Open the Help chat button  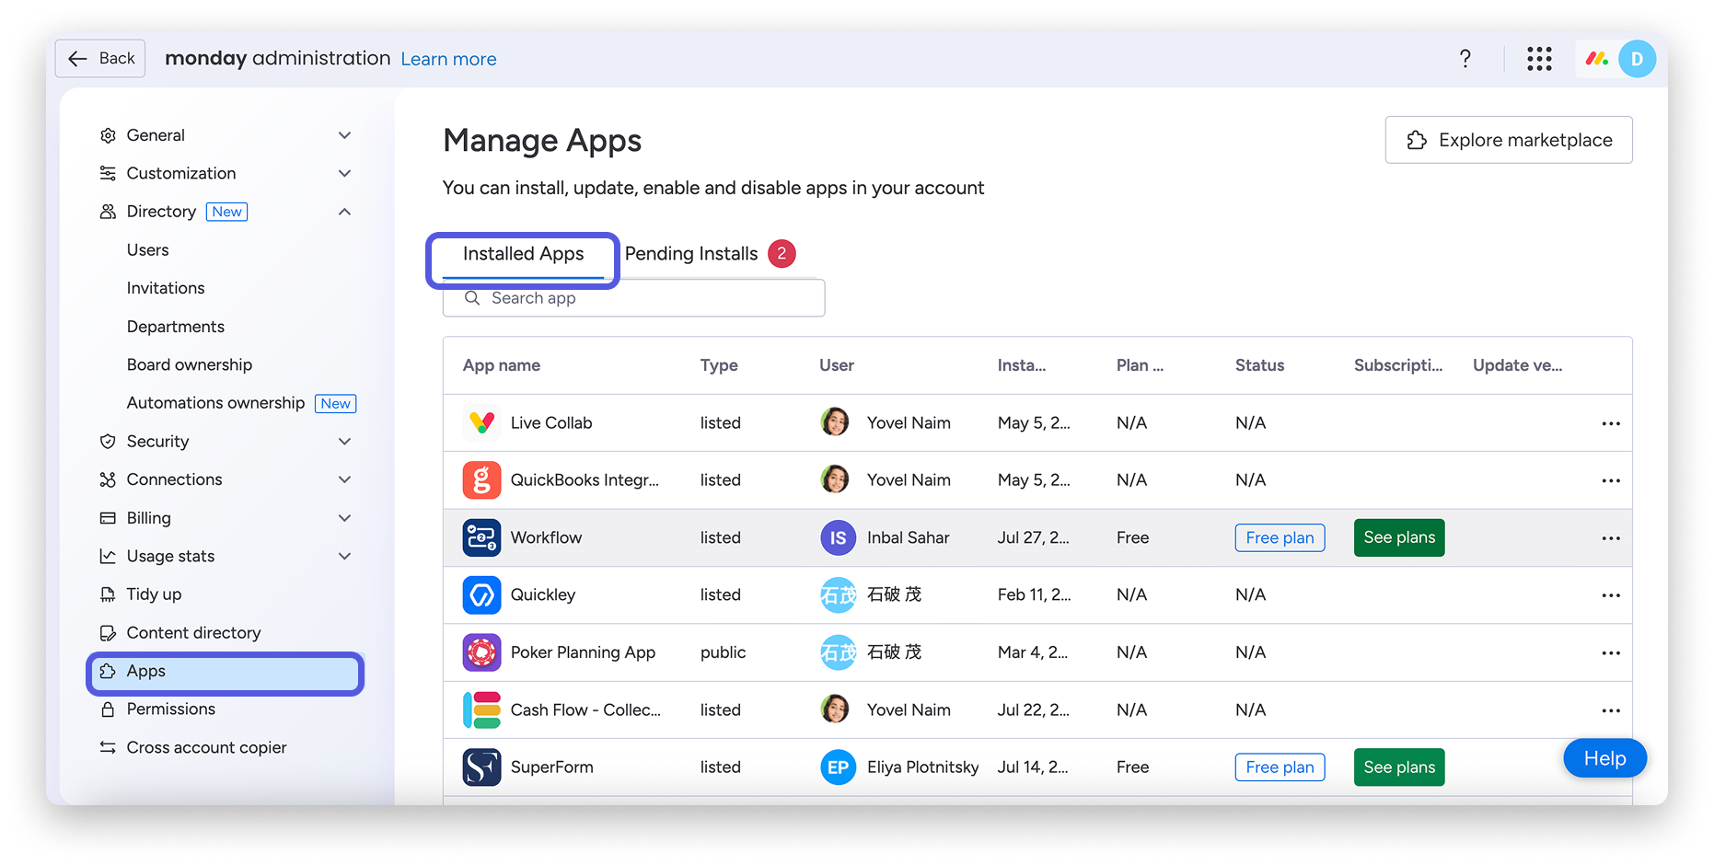click(1604, 758)
